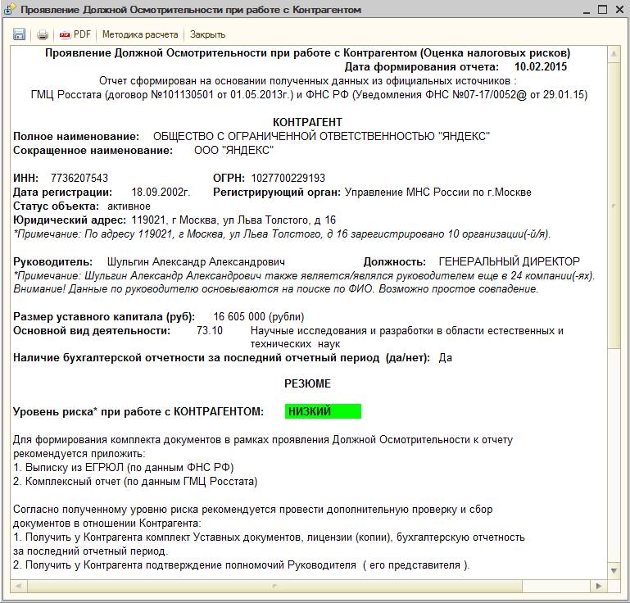Click the line 2. Получить подтверждение полномочий Руководителя

[x=241, y=565]
